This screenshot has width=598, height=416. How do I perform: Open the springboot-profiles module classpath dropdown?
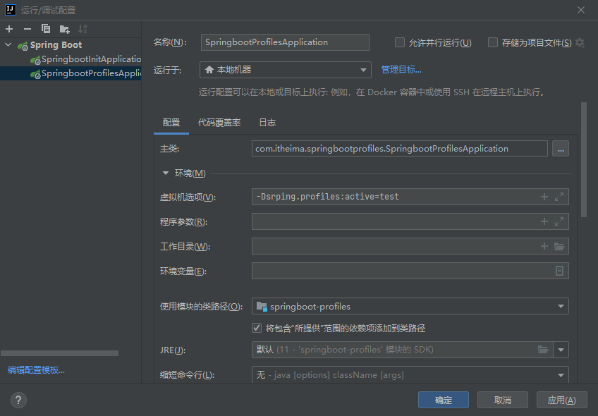410,307
